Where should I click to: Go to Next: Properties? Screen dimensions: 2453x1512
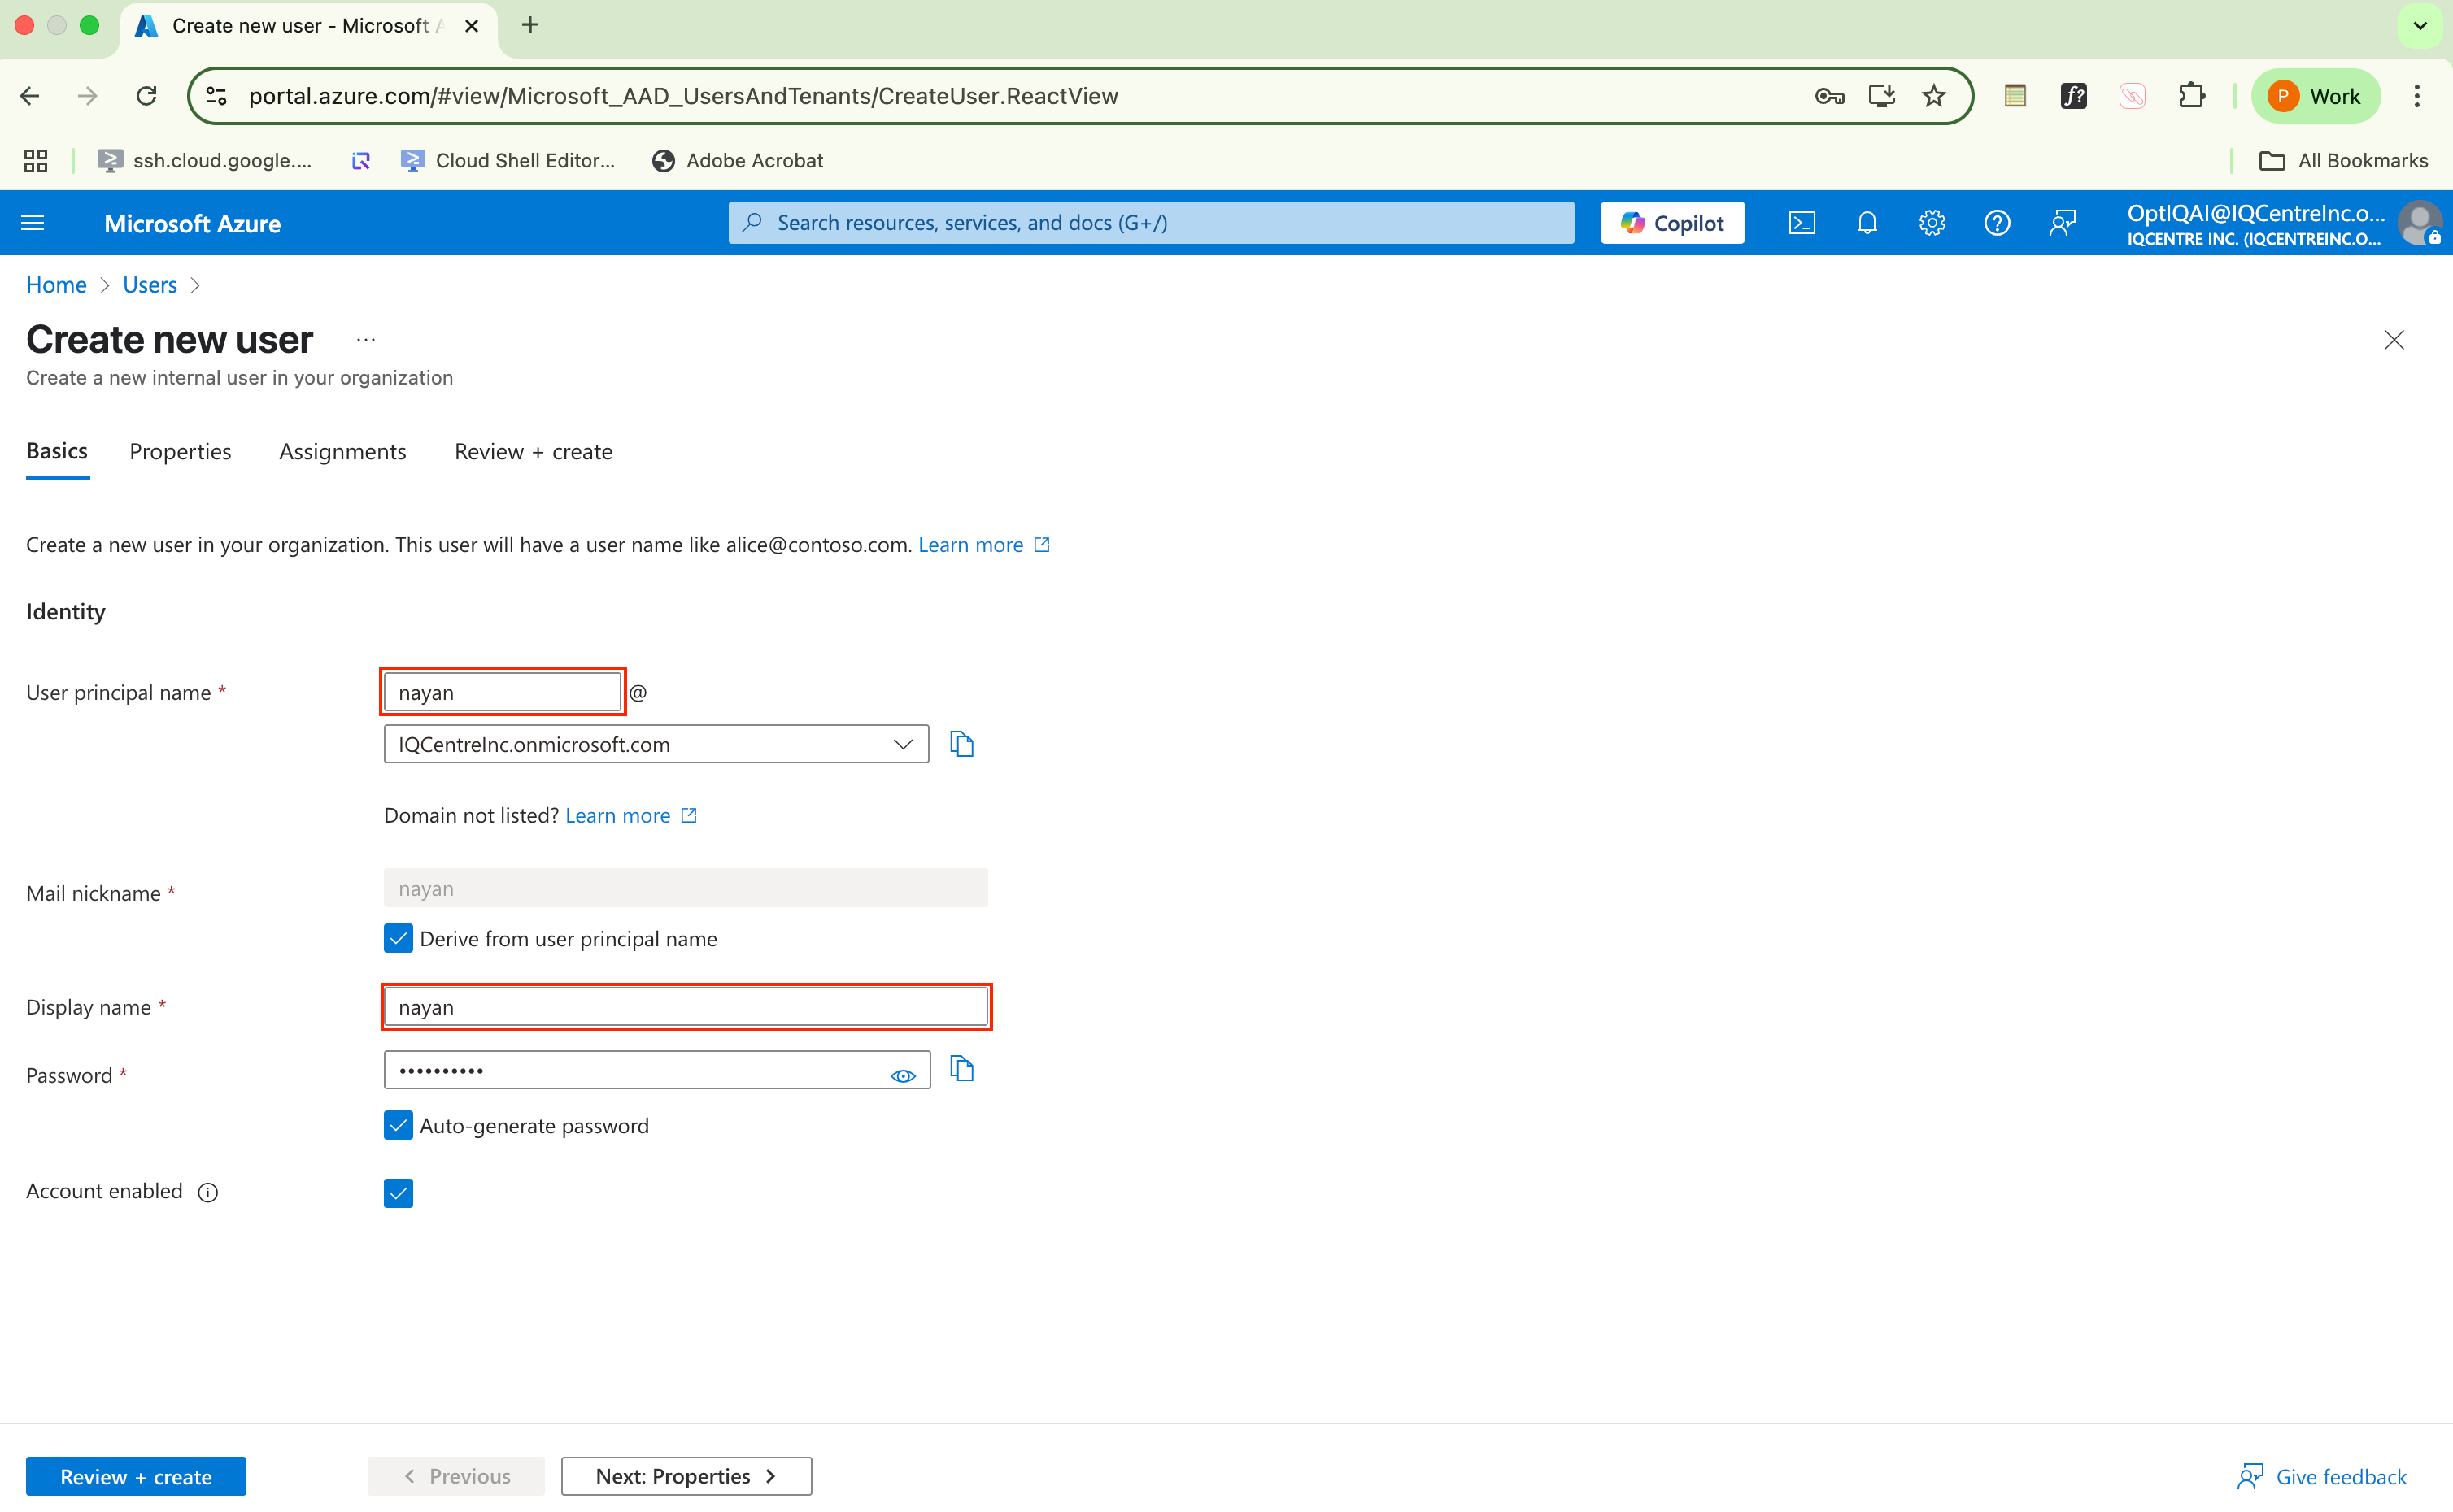[x=686, y=1476]
